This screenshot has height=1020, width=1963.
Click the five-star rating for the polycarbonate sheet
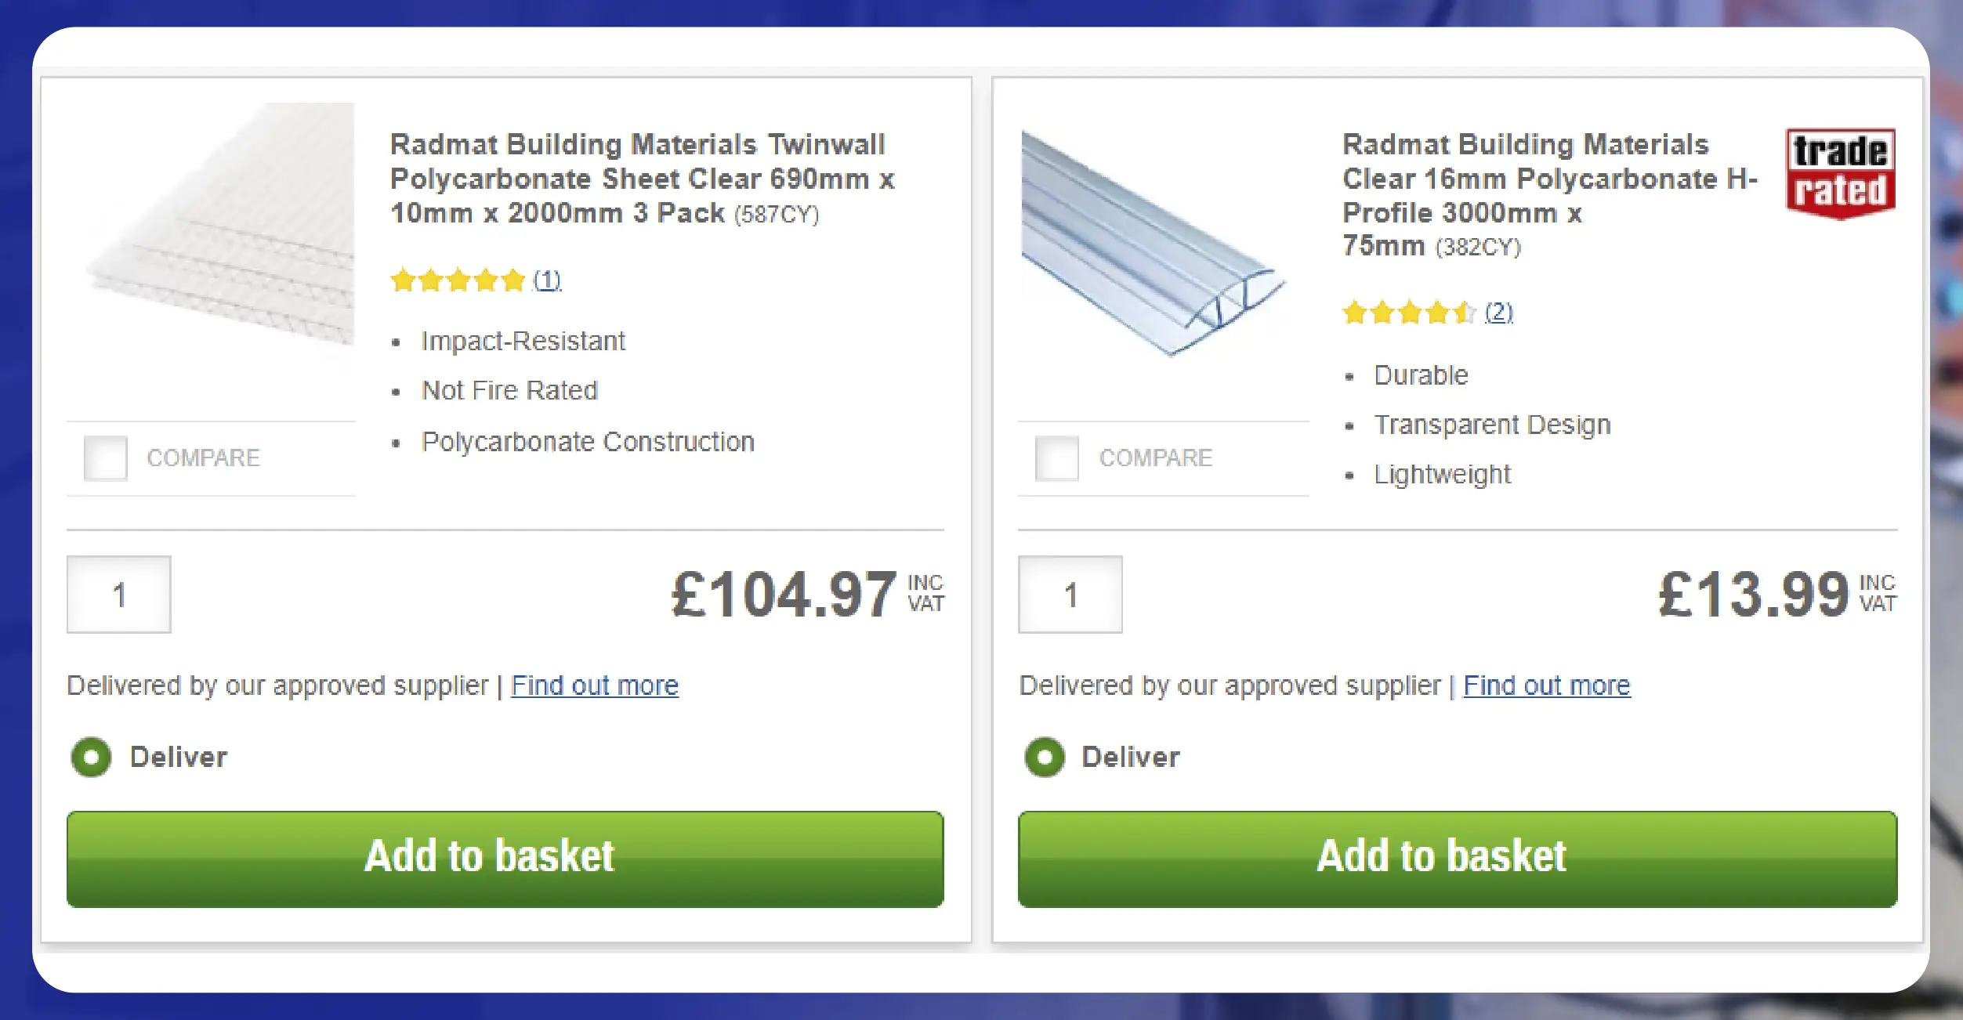[458, 280]
